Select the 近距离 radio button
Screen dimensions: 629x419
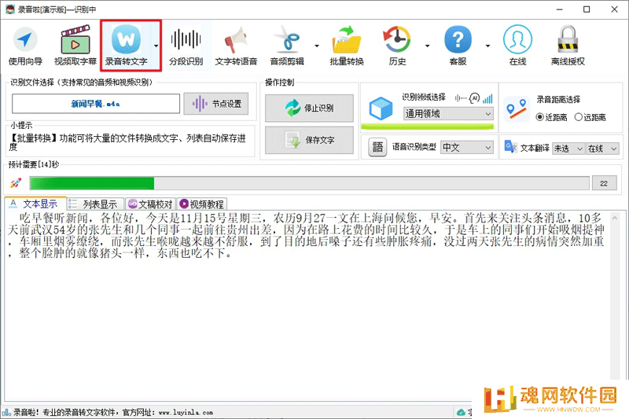[x=540, y=117]
